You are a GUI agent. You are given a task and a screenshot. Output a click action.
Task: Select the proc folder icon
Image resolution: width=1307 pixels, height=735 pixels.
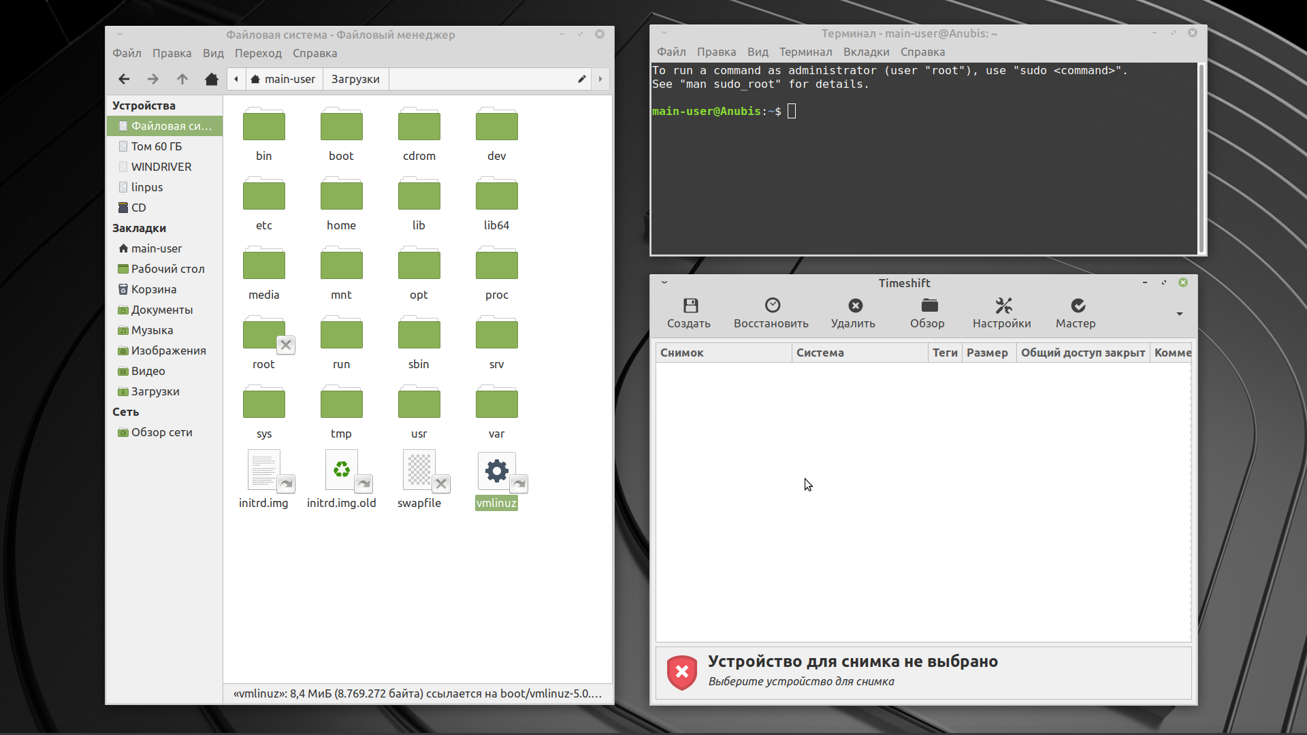tap(497, 263)
